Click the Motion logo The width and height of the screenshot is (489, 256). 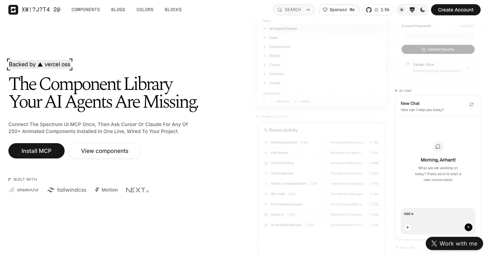[x=106, y=190]
